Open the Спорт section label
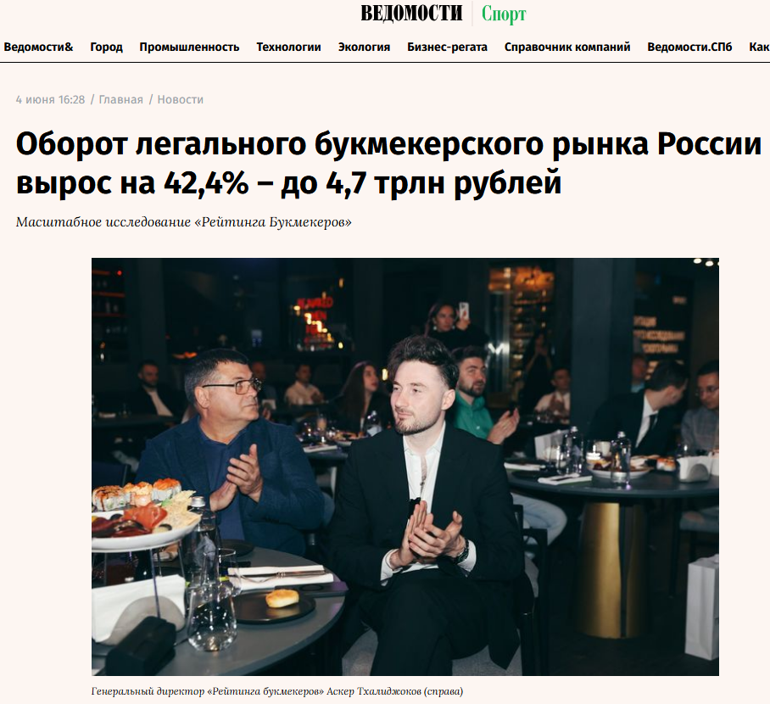The image size is (770, 704). click(504, 14)
